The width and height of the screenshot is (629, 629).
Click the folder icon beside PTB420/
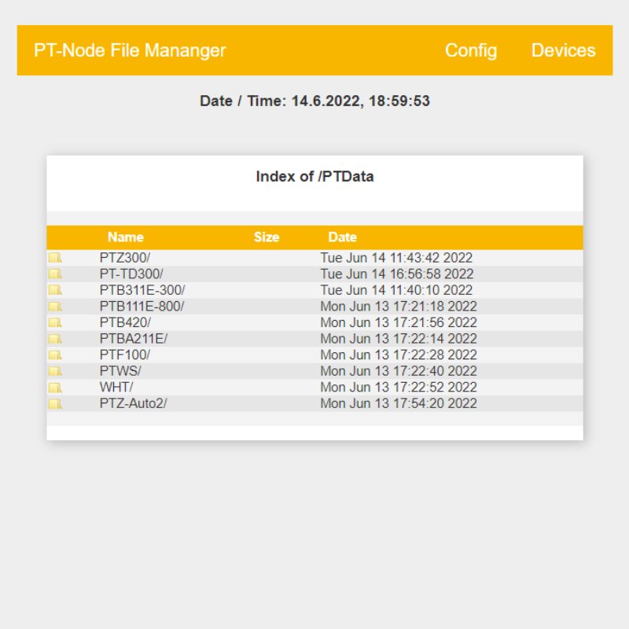click(55, 322)
